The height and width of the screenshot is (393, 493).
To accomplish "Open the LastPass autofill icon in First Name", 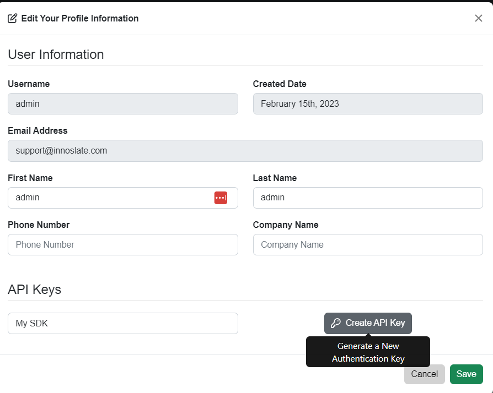I will click(221, 198).
